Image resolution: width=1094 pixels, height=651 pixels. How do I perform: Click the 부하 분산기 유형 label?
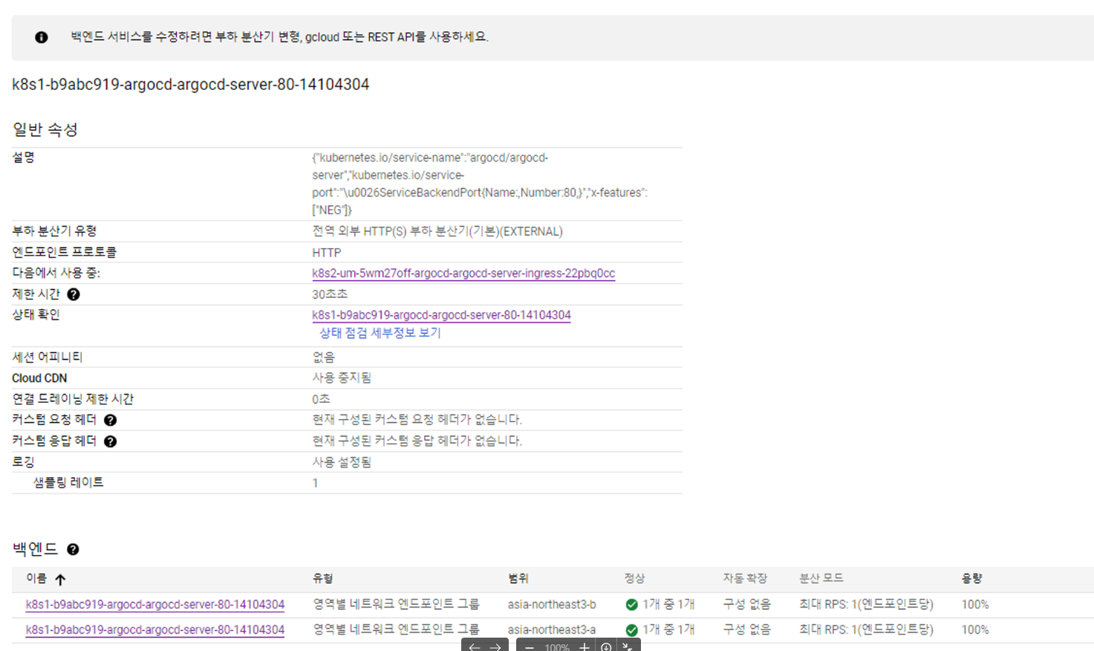click(x=54, y=231)
